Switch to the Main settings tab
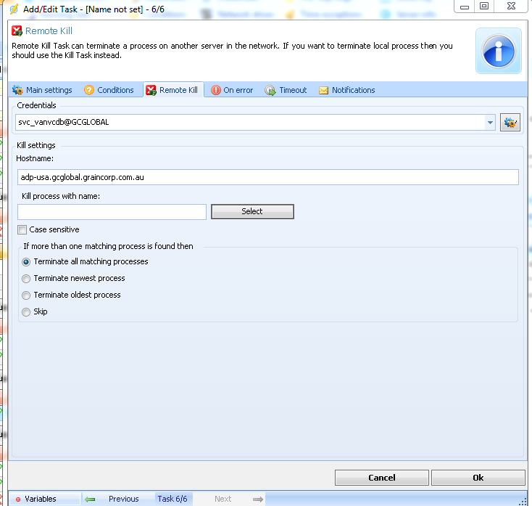The image size is (532, 506). (x=42, y=90)
